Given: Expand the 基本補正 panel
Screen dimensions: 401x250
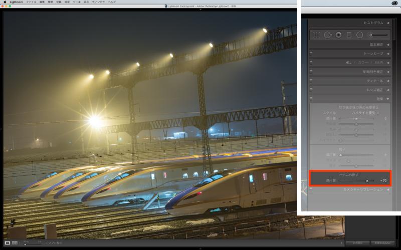Looking at the screenshot, I should (388, 45).
